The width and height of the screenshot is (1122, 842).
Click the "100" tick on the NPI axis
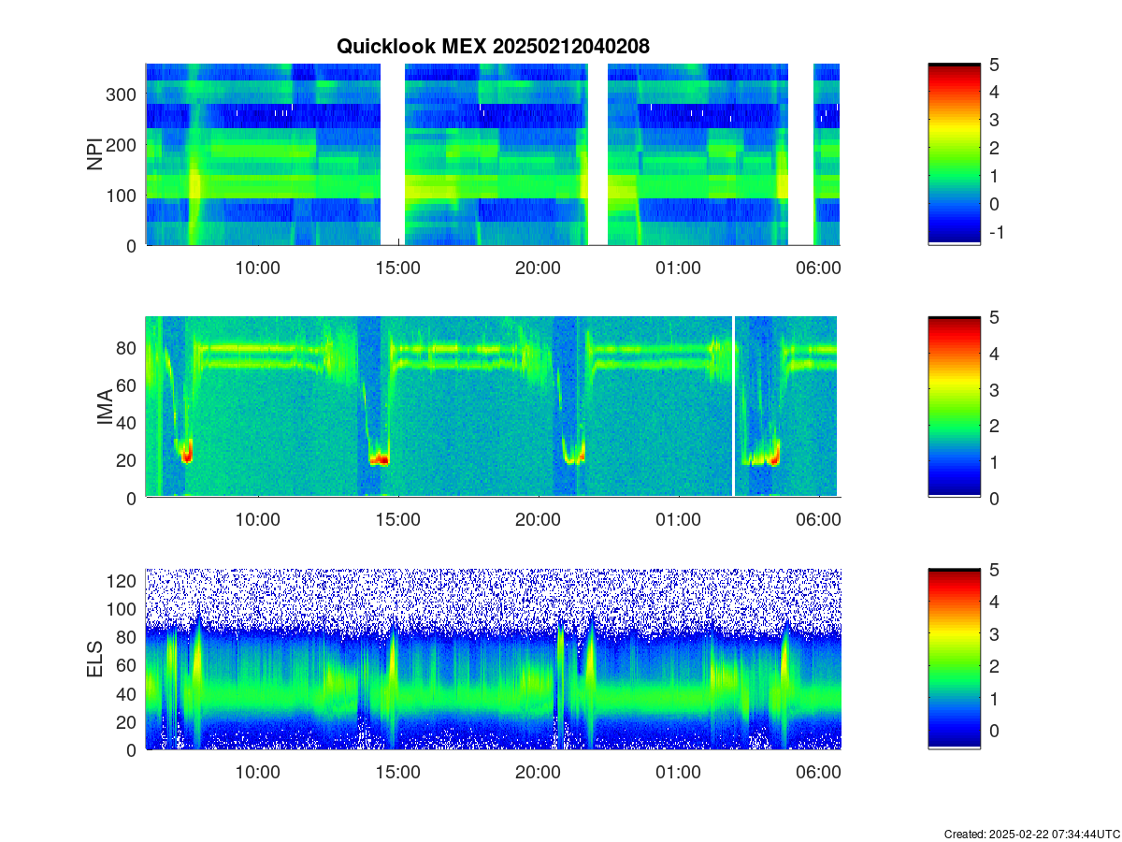point(122,195)
